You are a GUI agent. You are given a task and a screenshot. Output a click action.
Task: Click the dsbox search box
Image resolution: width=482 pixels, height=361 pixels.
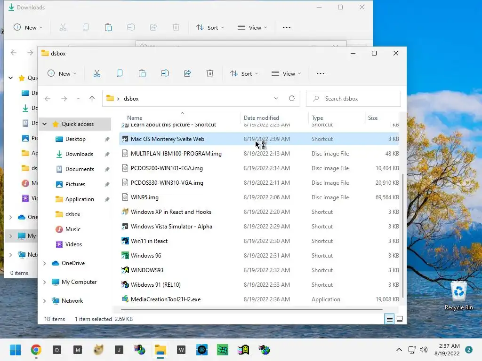[353, 99]
